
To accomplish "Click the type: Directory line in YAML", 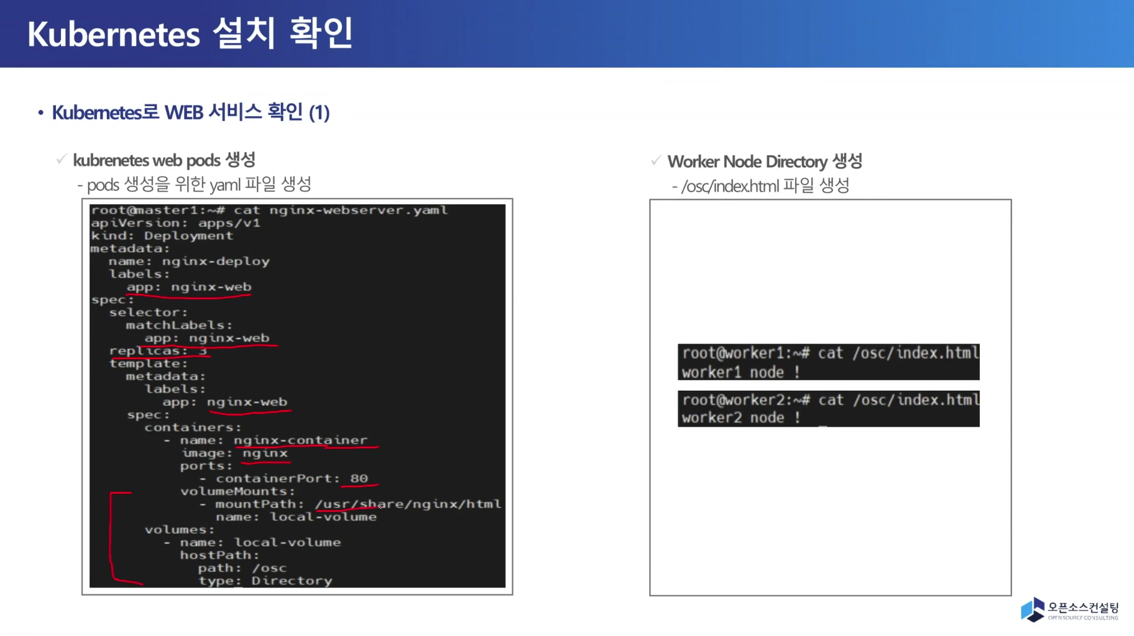I will click(265, 581).
